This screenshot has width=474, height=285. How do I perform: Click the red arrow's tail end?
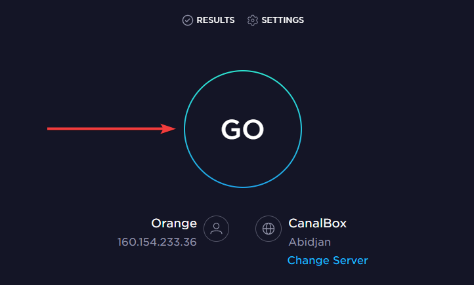[x=49, y=129]
